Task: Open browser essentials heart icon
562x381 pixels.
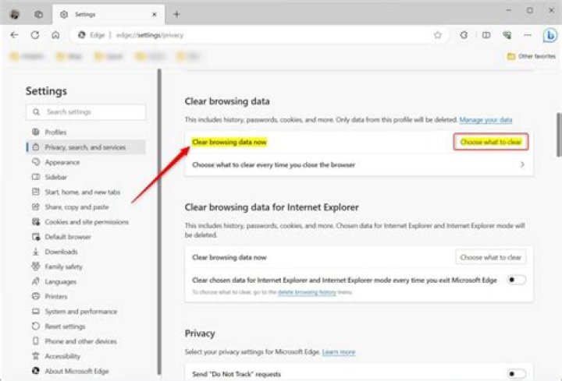Action: click(507, 35)
